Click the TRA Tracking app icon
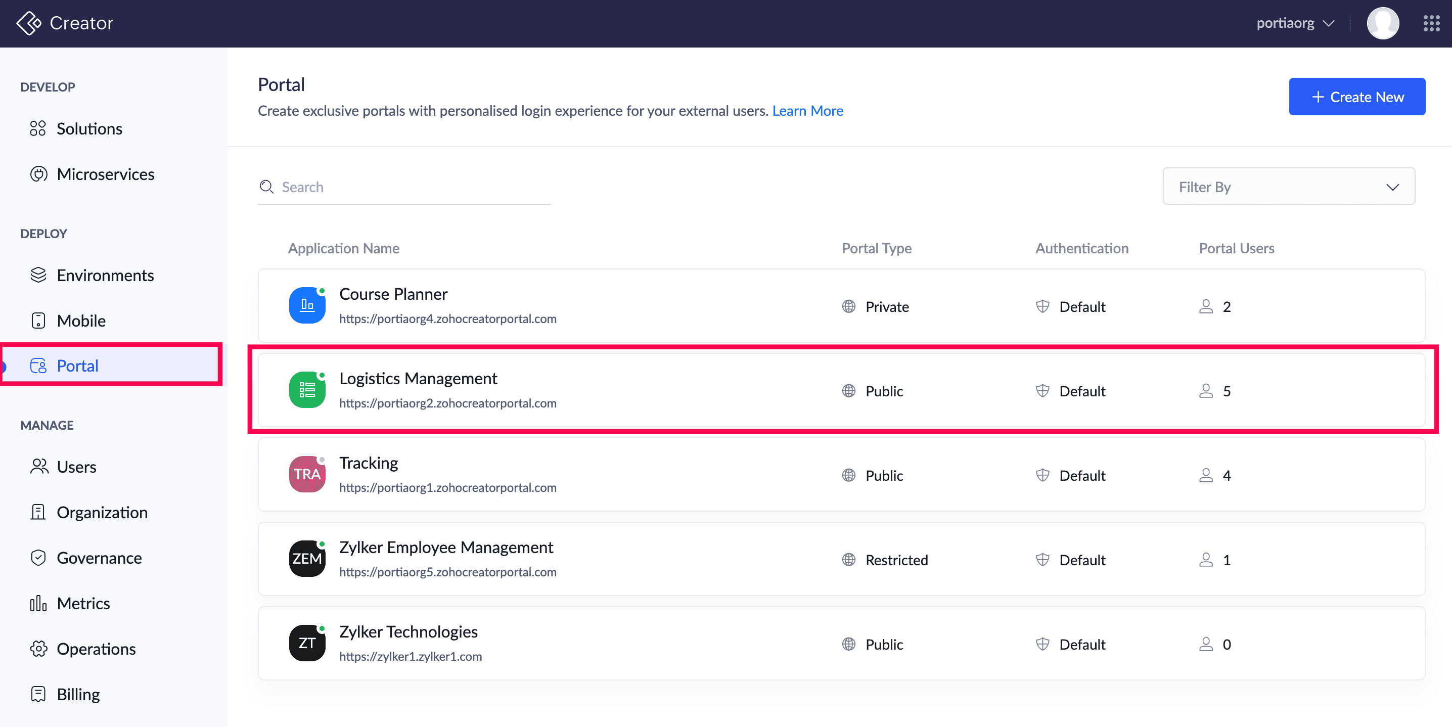The image size is (1452, 727). click(307, 475)
